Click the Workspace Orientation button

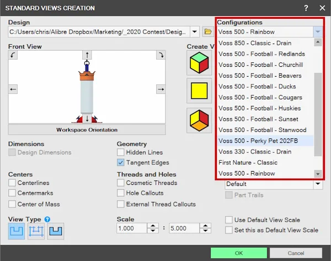point(87,130)
